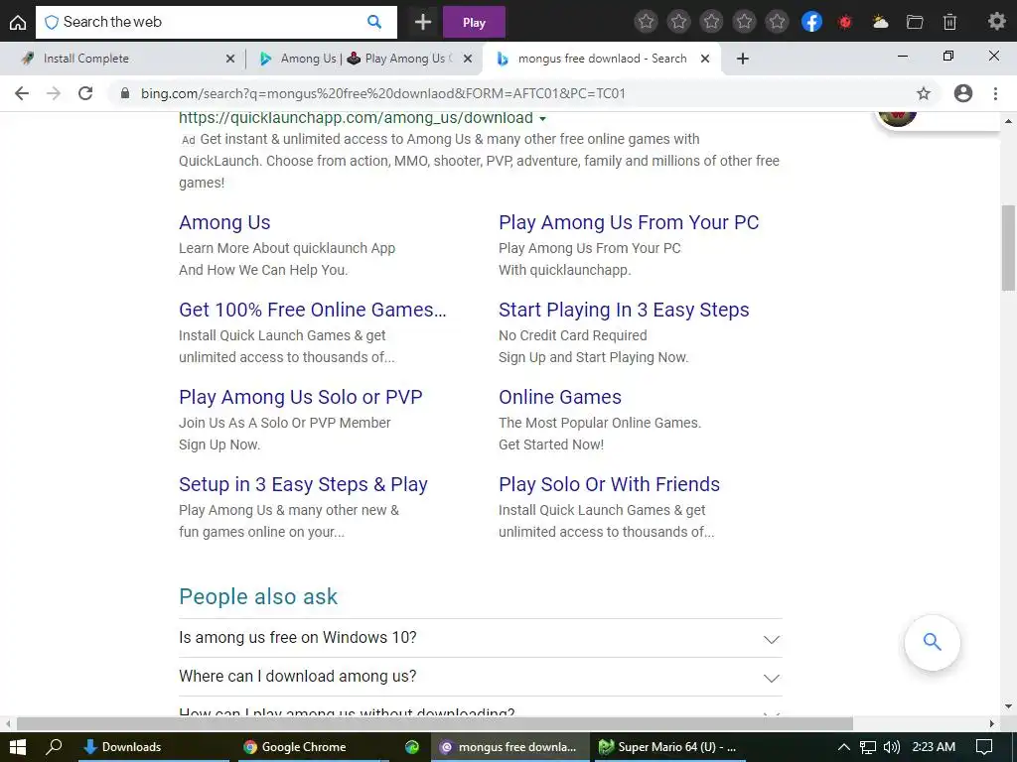Open Start Playing In 3 Easy Steps link
Viewport: 1017px width, 762px height.
point(624,310)
